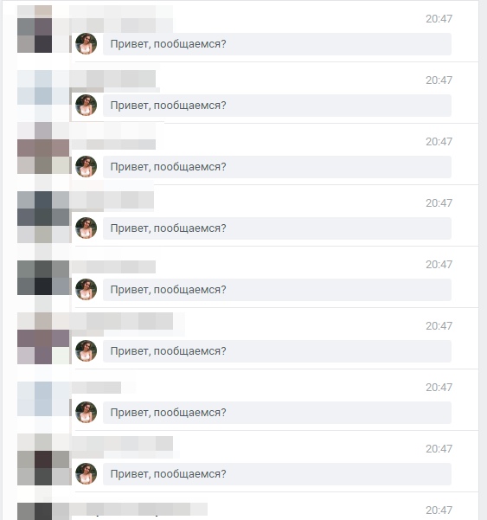Open the eighth conversation's message bubble
Viewport: 487px width, 520px height.
pos(277,474)
